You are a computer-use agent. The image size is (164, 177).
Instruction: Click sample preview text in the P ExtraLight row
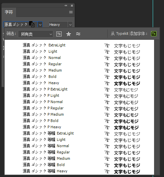126,90
